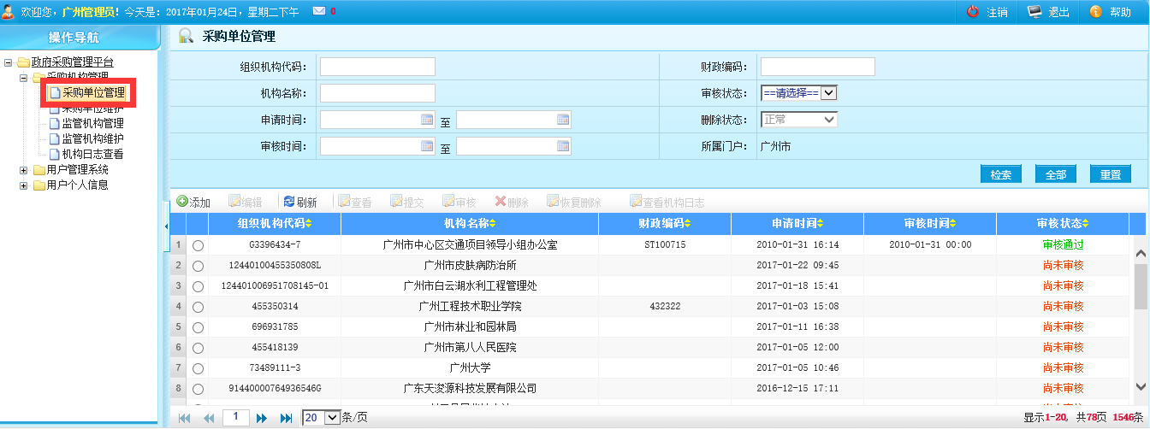The image size is (1150, 429).
Task: Select the radio button for 广州大学 row
Action: coord(199,368)
